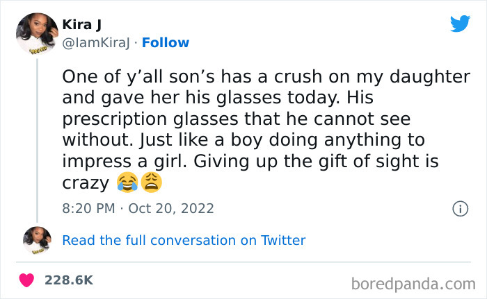
Task: Like the tweet with the heart icon
Action: coord(26,280)
